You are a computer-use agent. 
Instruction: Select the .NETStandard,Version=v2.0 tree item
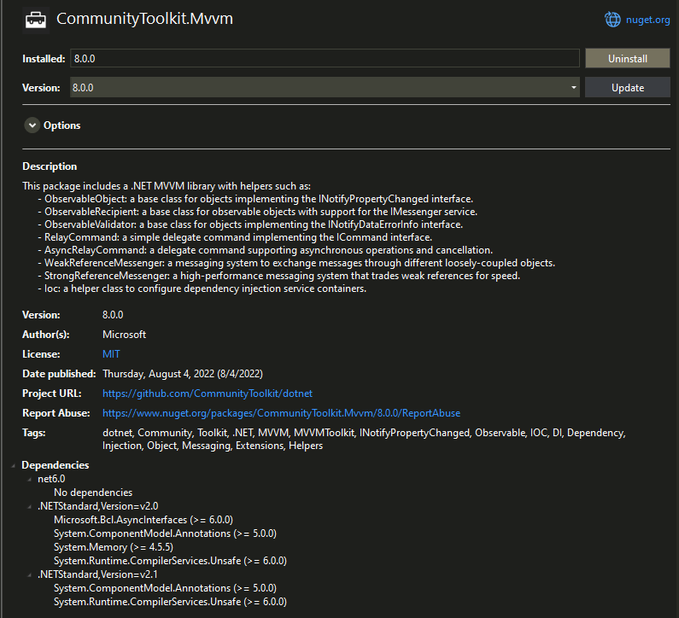coord(98,506)
